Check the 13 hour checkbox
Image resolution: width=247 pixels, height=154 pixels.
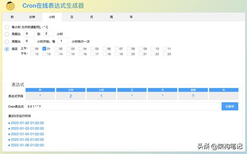point(44,54)
